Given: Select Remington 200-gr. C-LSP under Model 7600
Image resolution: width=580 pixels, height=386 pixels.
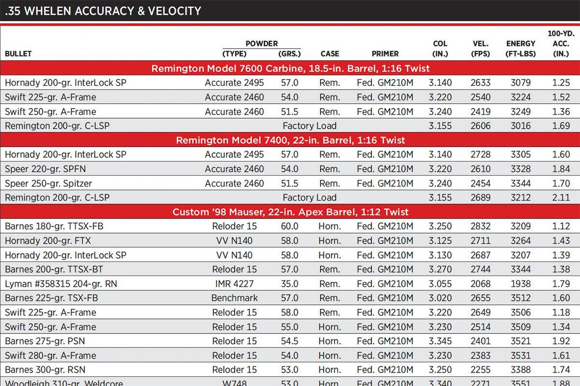Looking at the screenshot, I should (x=57, y=126).
